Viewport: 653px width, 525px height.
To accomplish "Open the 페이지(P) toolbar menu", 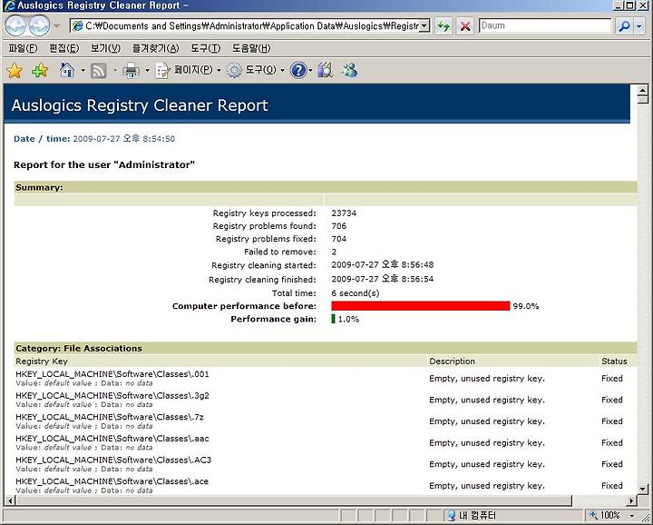I will [188, 71].
